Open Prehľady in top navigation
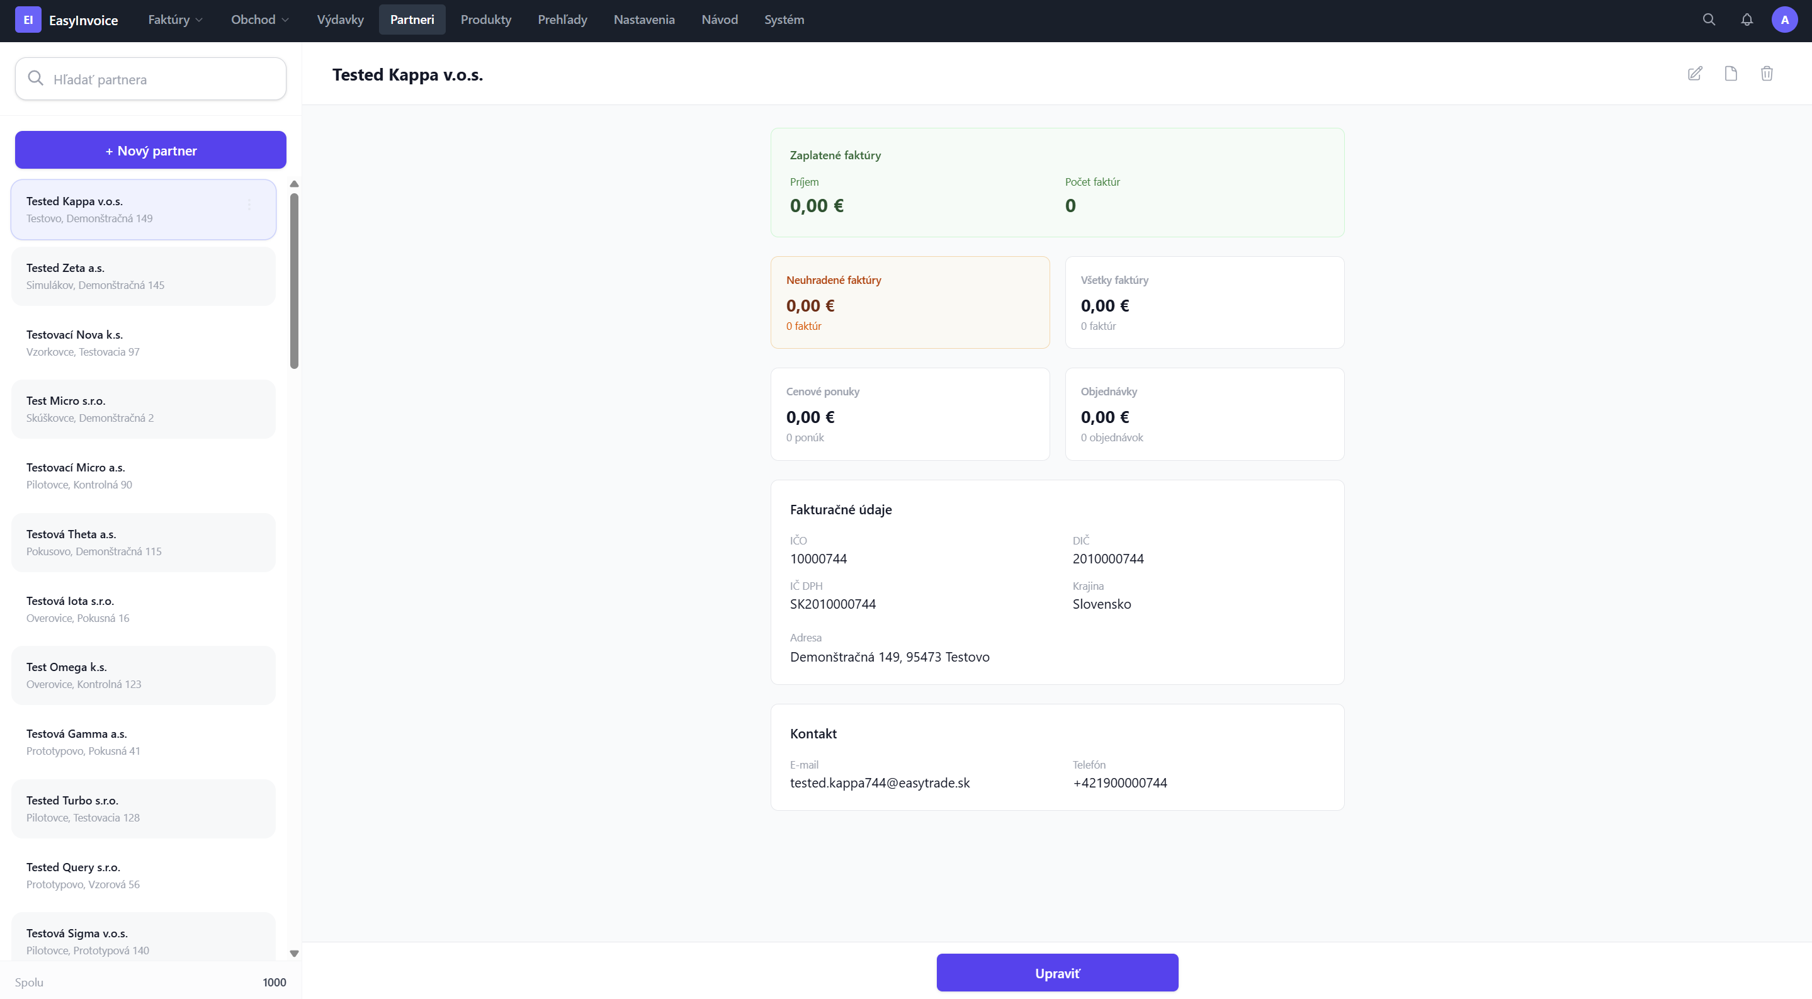The height and width of the screenshot is (999, 1812). pyautogui.click(x=562, y=20)
